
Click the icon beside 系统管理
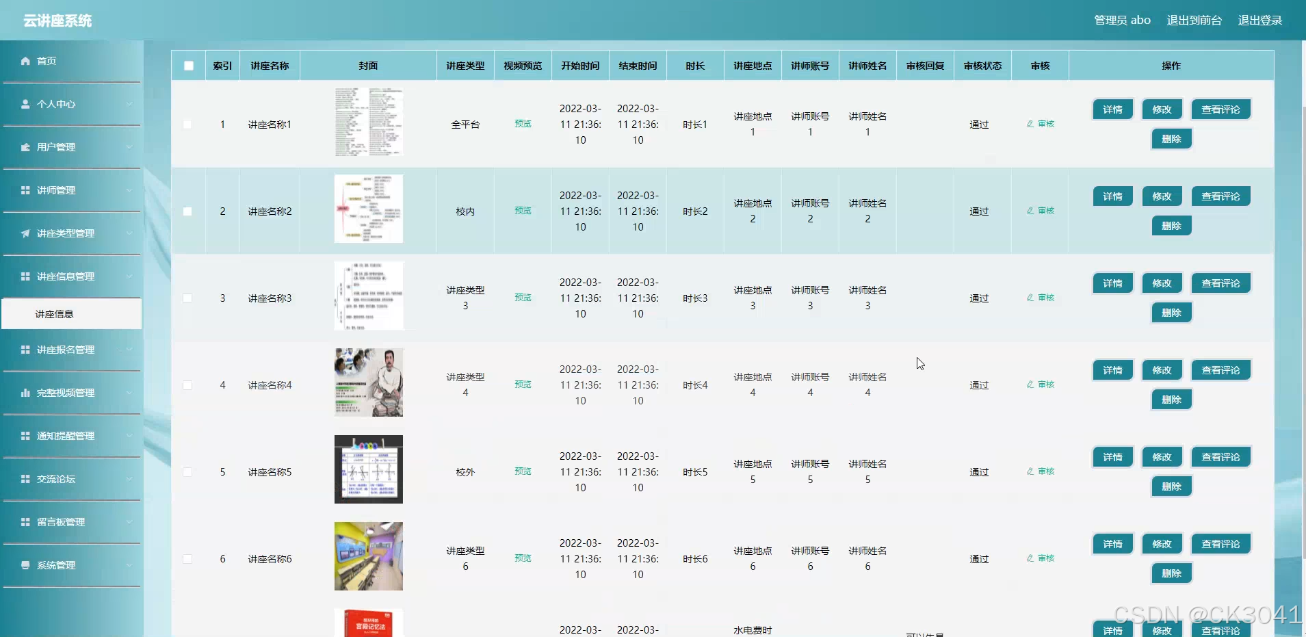(25, 565)
